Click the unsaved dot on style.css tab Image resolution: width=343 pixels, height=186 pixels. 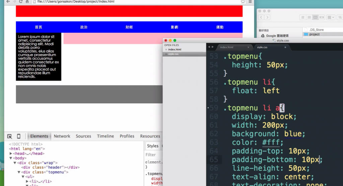(x=285, y=47)
